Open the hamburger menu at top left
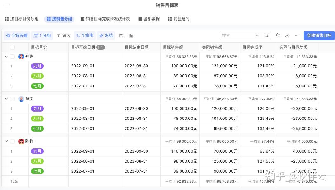 point(7,5)
